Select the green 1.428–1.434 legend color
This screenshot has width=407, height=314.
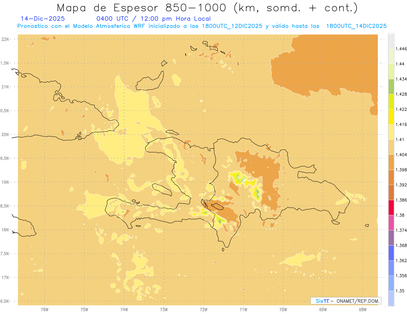click(391, 86)
